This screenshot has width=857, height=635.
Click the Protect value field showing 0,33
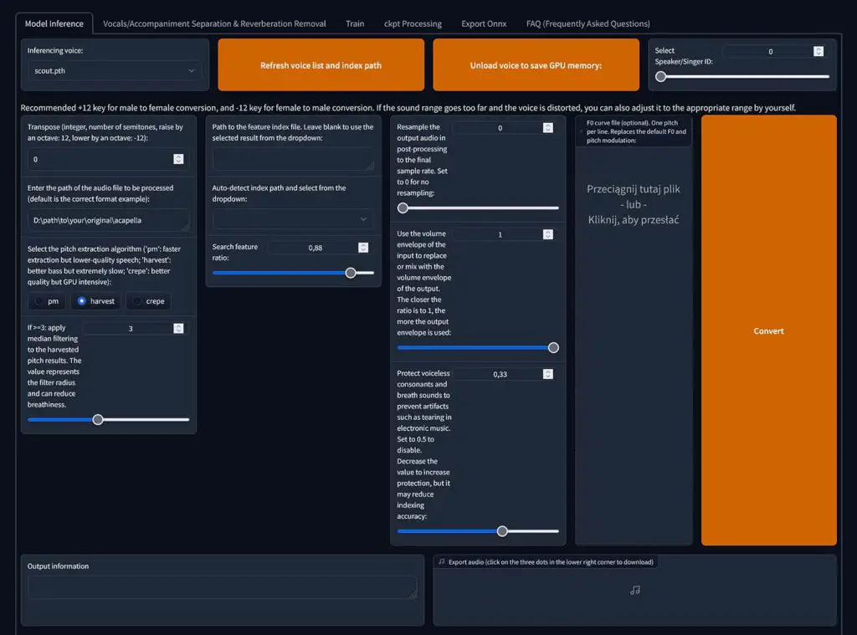point(503,374)
